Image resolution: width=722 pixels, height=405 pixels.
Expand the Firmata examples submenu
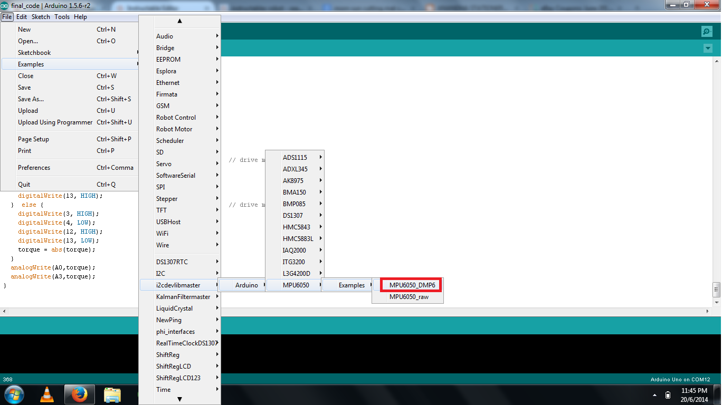pos(180,94)
